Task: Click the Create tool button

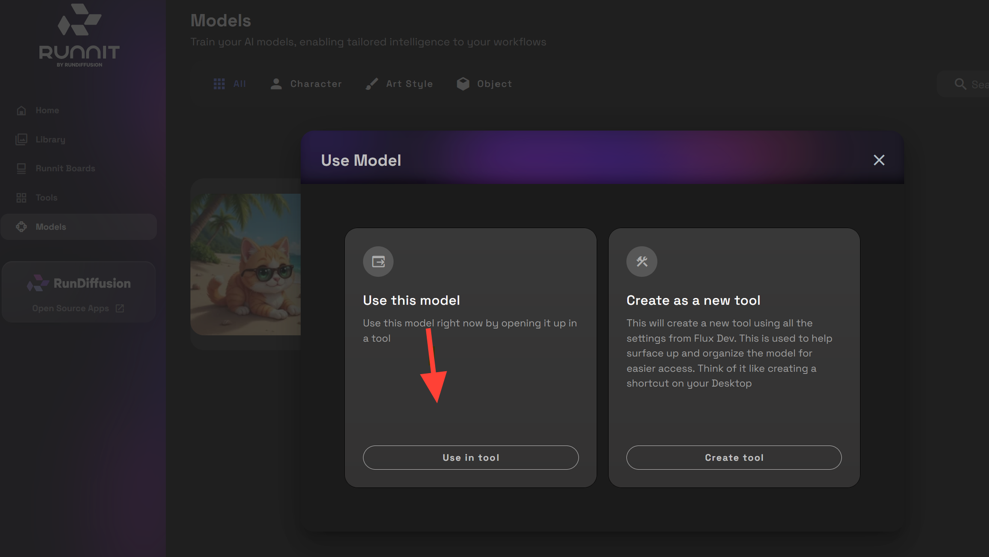Action: (x=734, y=457)
